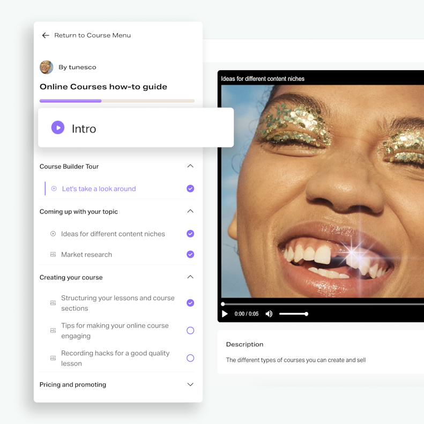The image size is (424, 424).
Task: Click the 0:00 / 0:05 time display
Action: [x=247, y=314]
